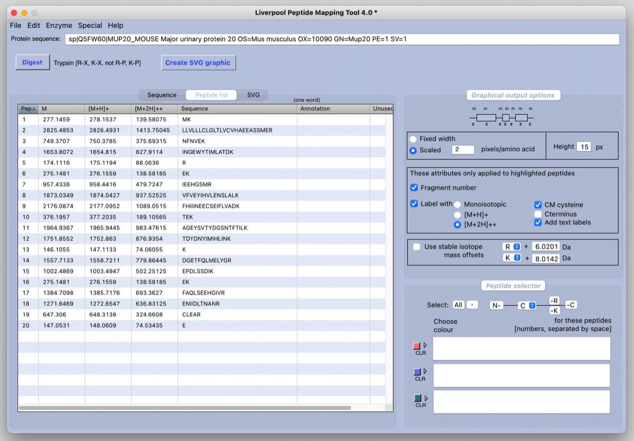Click the Digest button

coord(32,62)
